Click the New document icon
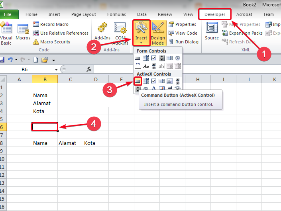 [x=35, y=60]
